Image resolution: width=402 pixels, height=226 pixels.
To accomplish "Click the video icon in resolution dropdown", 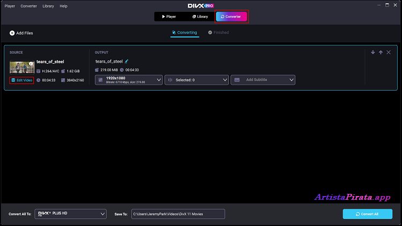I will coord(101,80).
